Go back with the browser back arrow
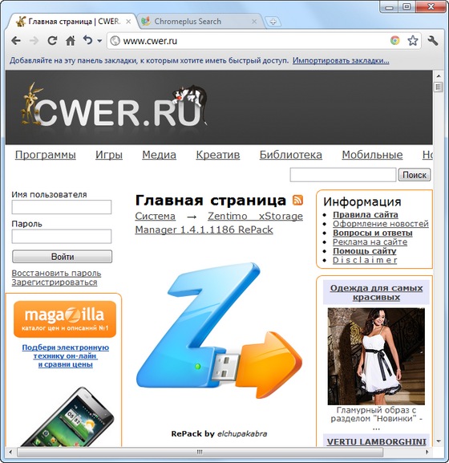Viewport: 449px width, 463px height. pos(16,41)
